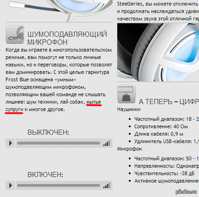Screen dimensions: 199x197
Task: Click the ШУМОПОДАВЛЯЮЩИЙ МИКРОФОН heading
Action: point(67,38)
